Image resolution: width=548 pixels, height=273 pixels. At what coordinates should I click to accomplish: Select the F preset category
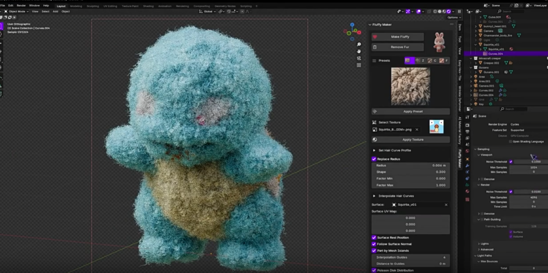(x=444, y=60)
